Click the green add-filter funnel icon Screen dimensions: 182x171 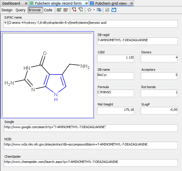tap(81, 10)
